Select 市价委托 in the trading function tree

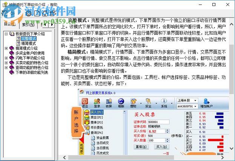coord(97,128)
